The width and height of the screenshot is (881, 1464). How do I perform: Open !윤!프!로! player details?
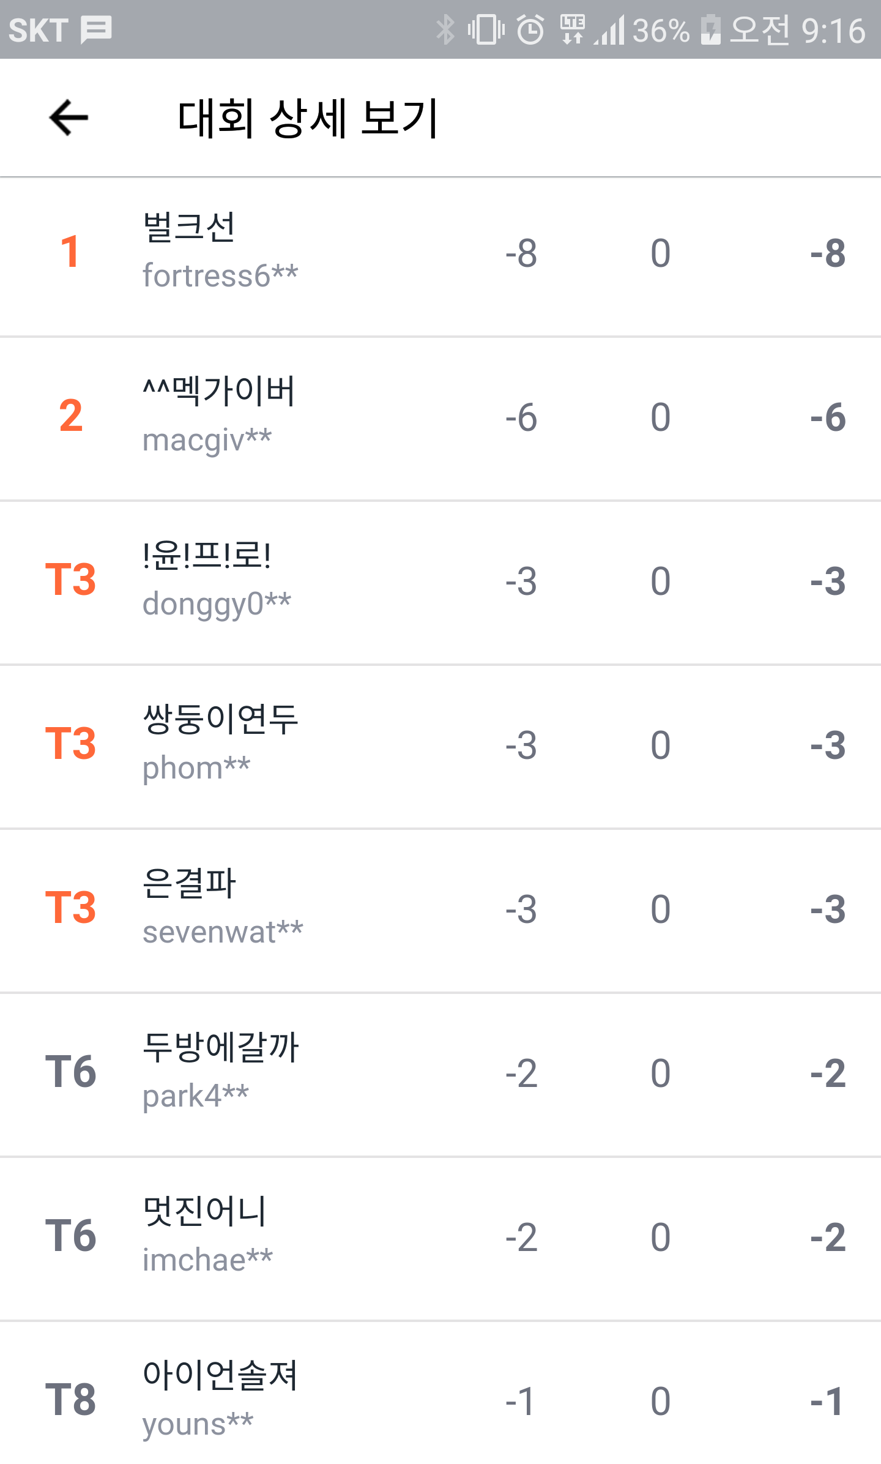441,581
